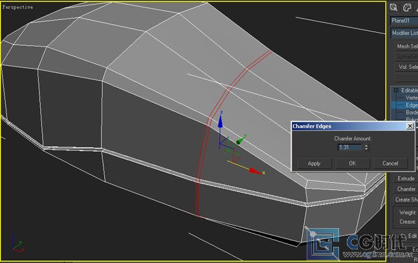Collapse the Editable Poly stack entry
Image resolution: width=418 pixels, height=263 pixels.
(x=394, y=90)
